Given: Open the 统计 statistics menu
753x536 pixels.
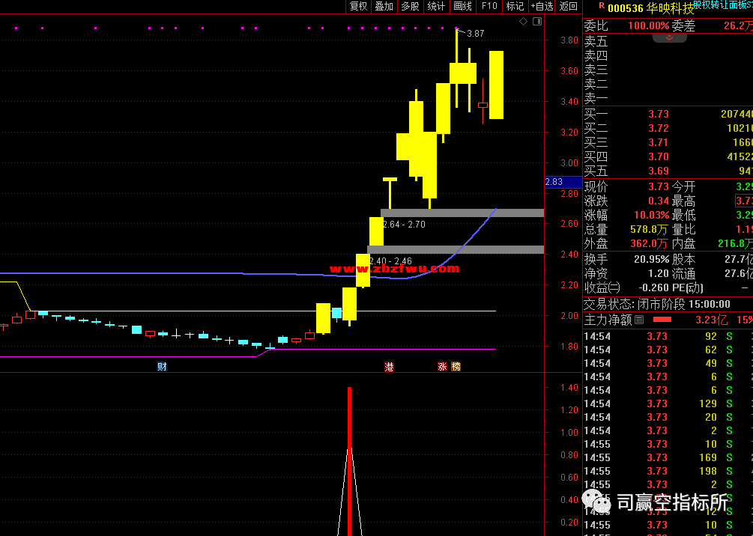Looking at the screenshot, I should (x=436, y=6).
